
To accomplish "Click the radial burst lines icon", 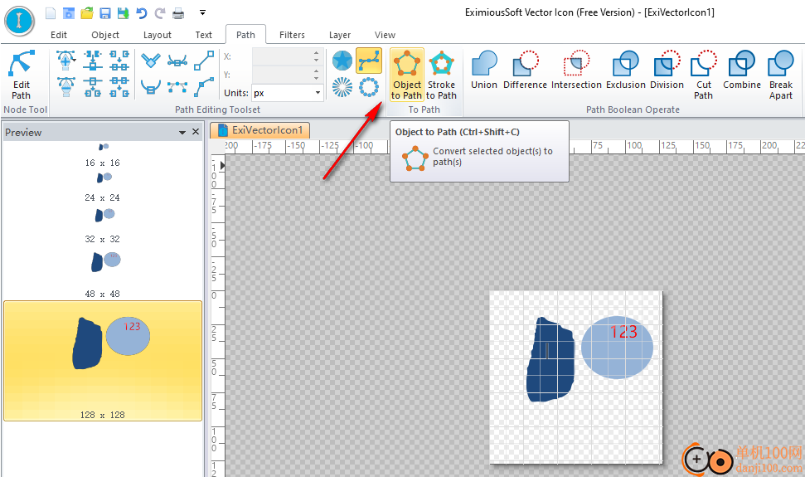I will [342, 87].
